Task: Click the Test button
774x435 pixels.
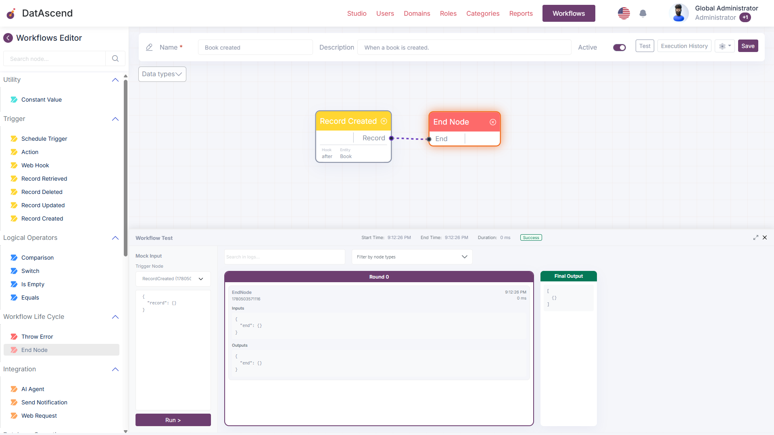Action: 645,46
